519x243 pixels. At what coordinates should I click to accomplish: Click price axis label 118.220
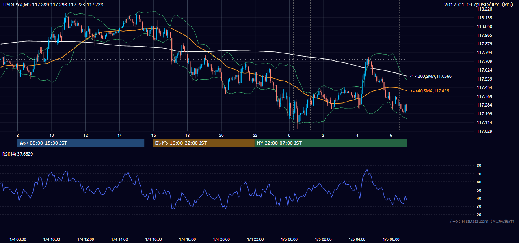(484, 9)
